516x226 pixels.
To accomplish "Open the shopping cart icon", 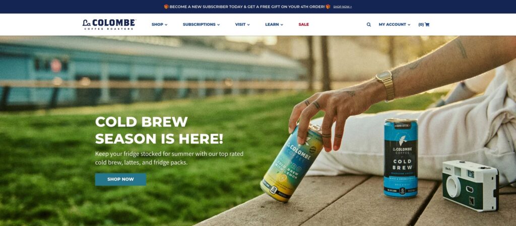I will (427, 24).
